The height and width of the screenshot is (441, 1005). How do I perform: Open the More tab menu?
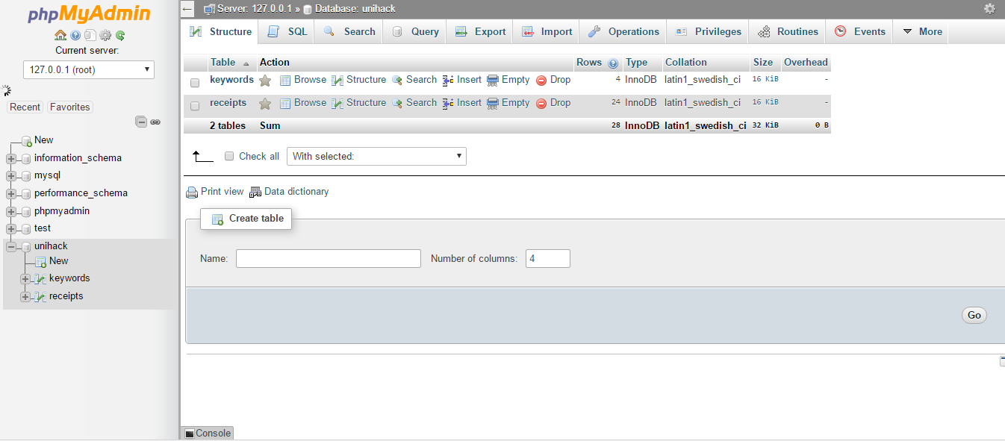[x=921, y=31]
